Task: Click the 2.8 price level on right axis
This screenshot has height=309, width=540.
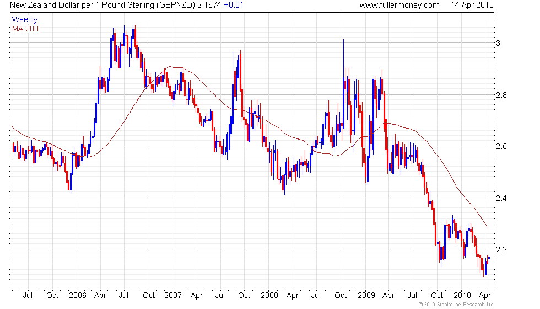Action: (501, 95)
